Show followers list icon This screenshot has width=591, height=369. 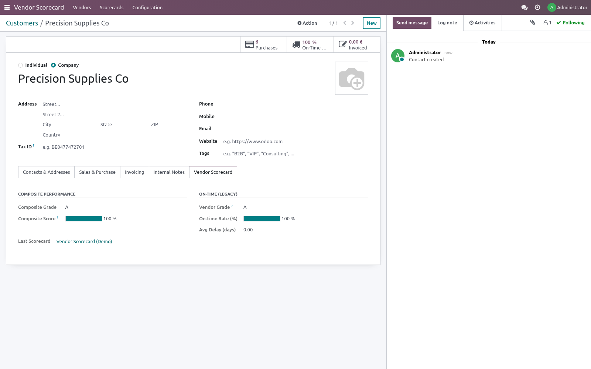547,23
